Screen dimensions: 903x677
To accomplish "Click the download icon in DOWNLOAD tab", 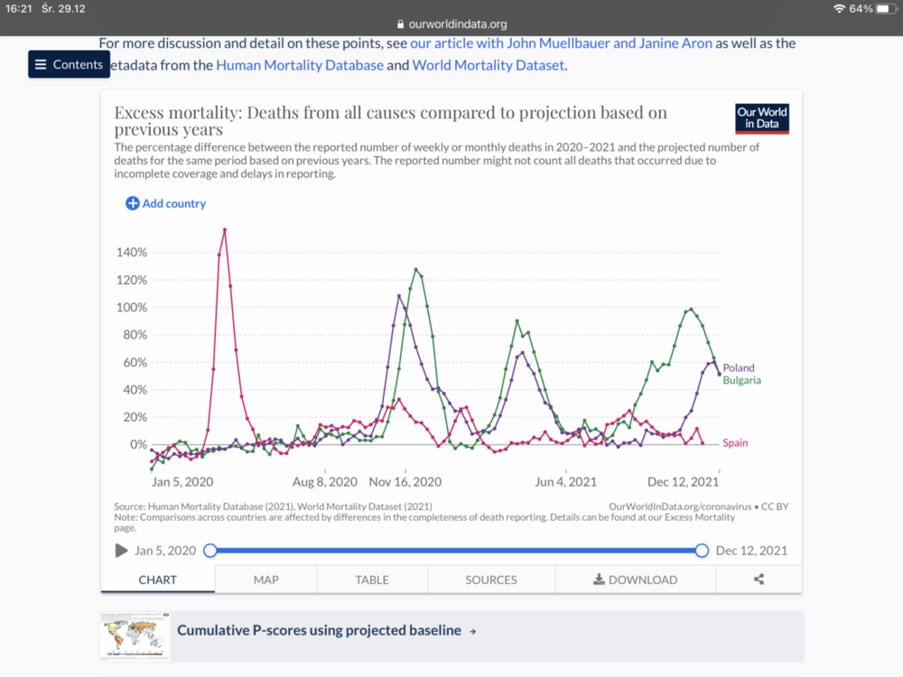I will [598, 580].
